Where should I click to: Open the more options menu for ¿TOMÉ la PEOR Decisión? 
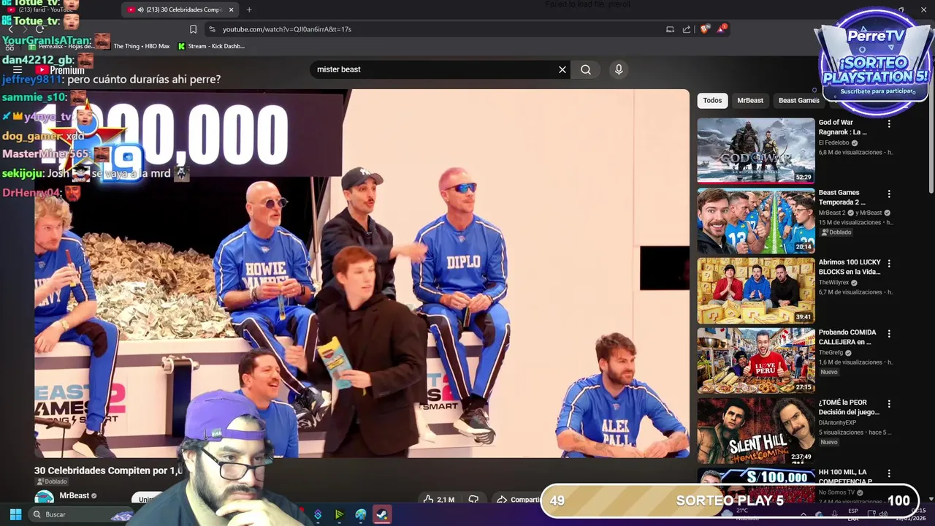889,404
